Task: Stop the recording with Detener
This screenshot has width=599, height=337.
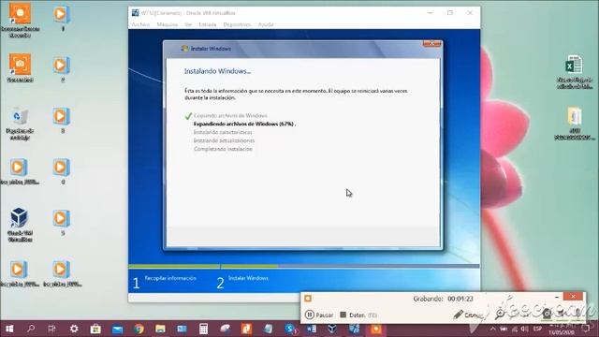Action: (x=358, y=315)
